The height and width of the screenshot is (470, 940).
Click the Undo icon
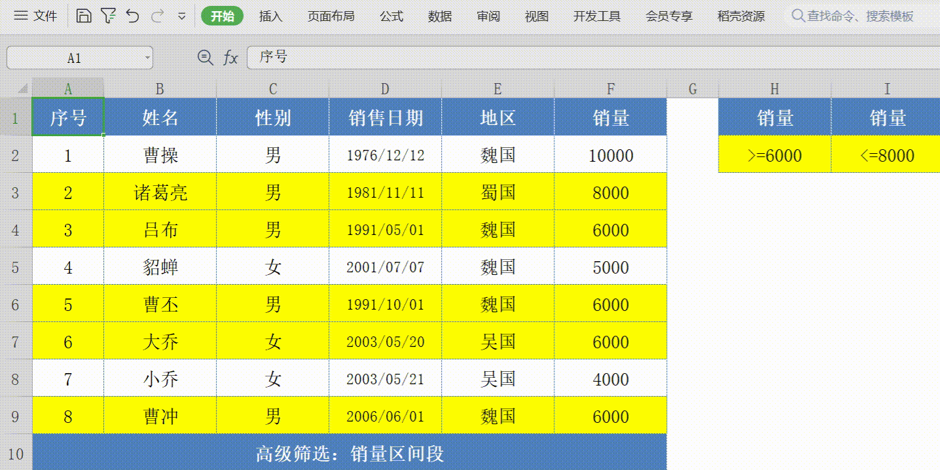point(133,14)
